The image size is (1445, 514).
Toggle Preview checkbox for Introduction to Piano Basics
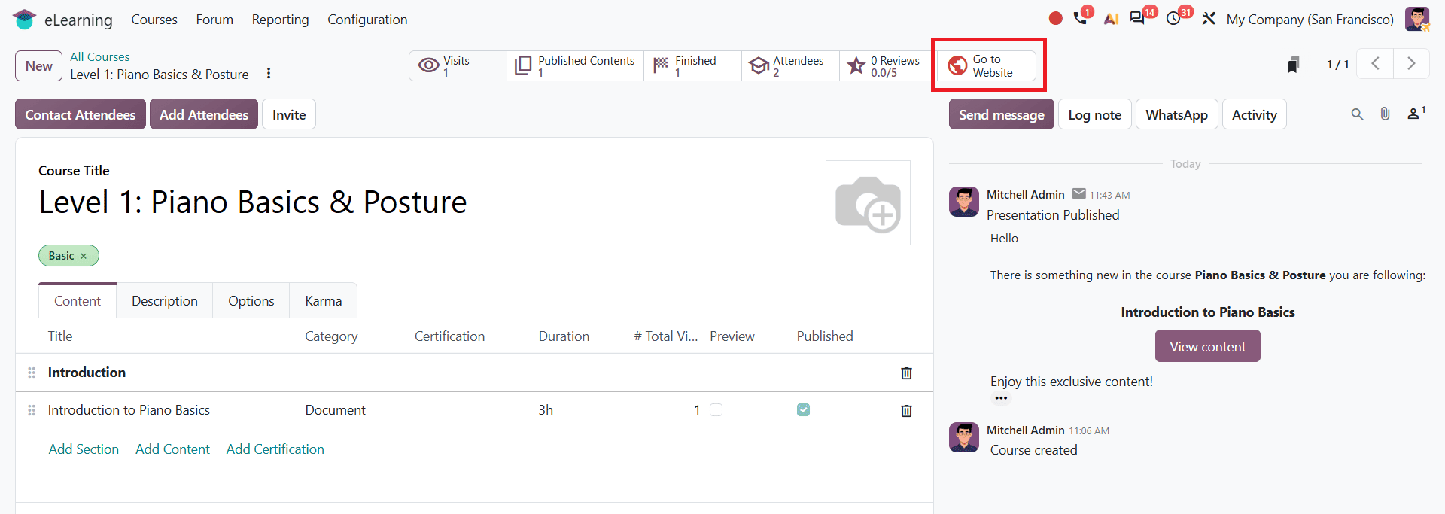coord(716,410)
